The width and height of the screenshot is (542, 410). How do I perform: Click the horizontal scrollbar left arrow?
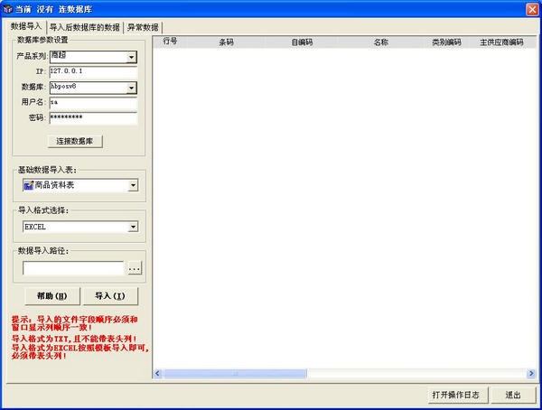[x=157, y=373]
